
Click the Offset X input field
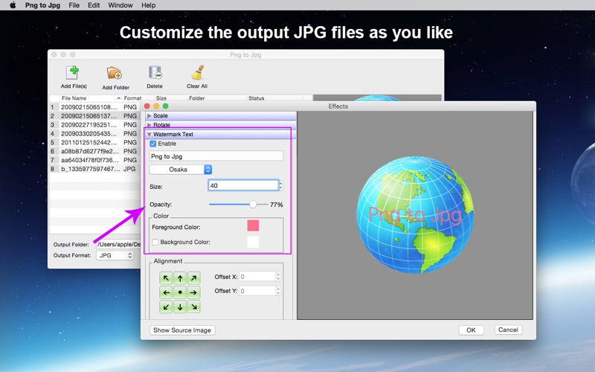[x=257, y=277]
